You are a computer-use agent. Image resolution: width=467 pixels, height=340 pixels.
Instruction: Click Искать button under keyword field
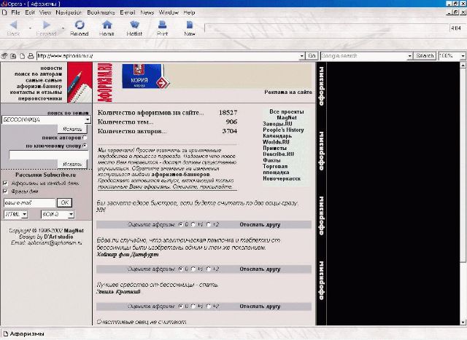pyautogui.click(x=72, y=164)
